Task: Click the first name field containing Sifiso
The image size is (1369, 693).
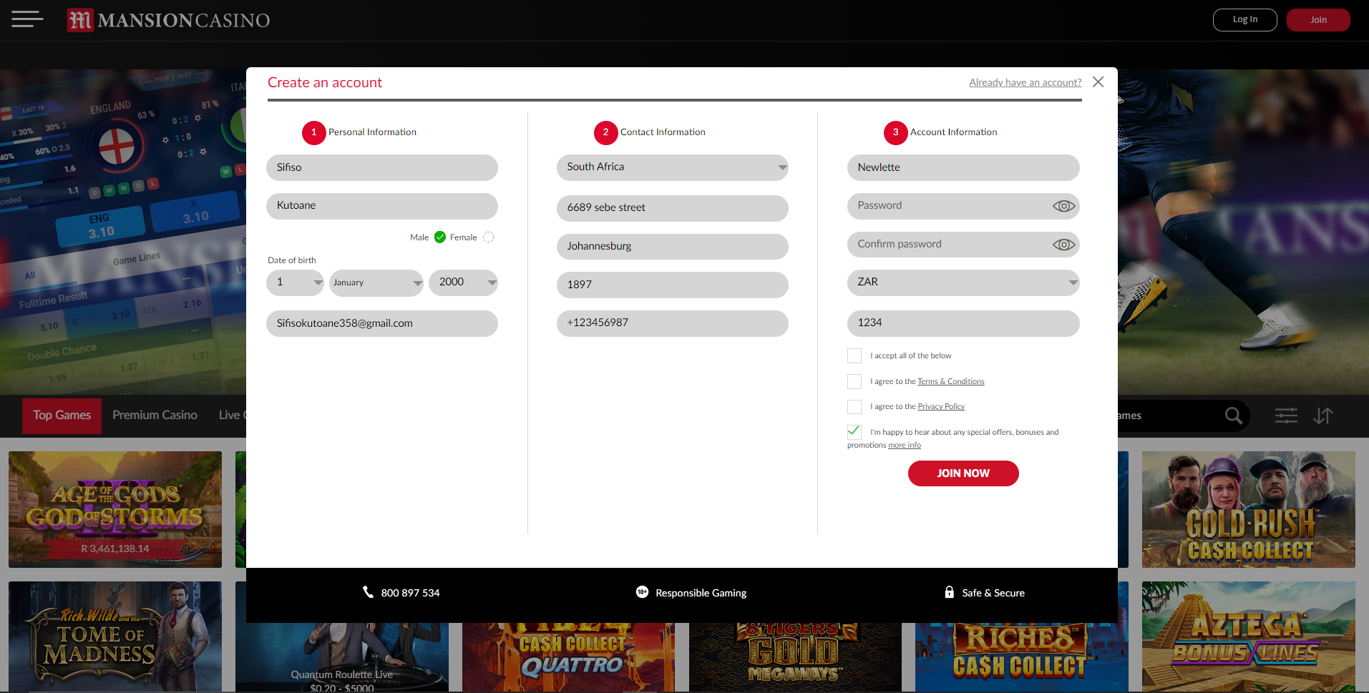Action: (382, 167)
